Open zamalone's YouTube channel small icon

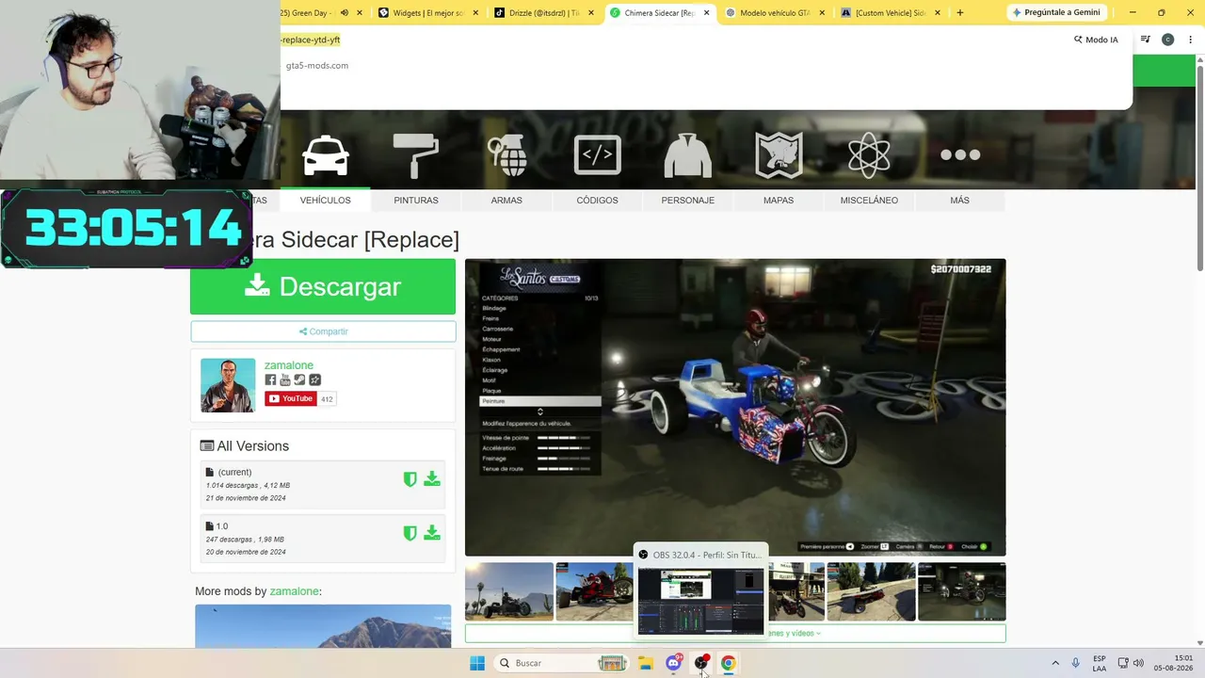pos(285,380)
